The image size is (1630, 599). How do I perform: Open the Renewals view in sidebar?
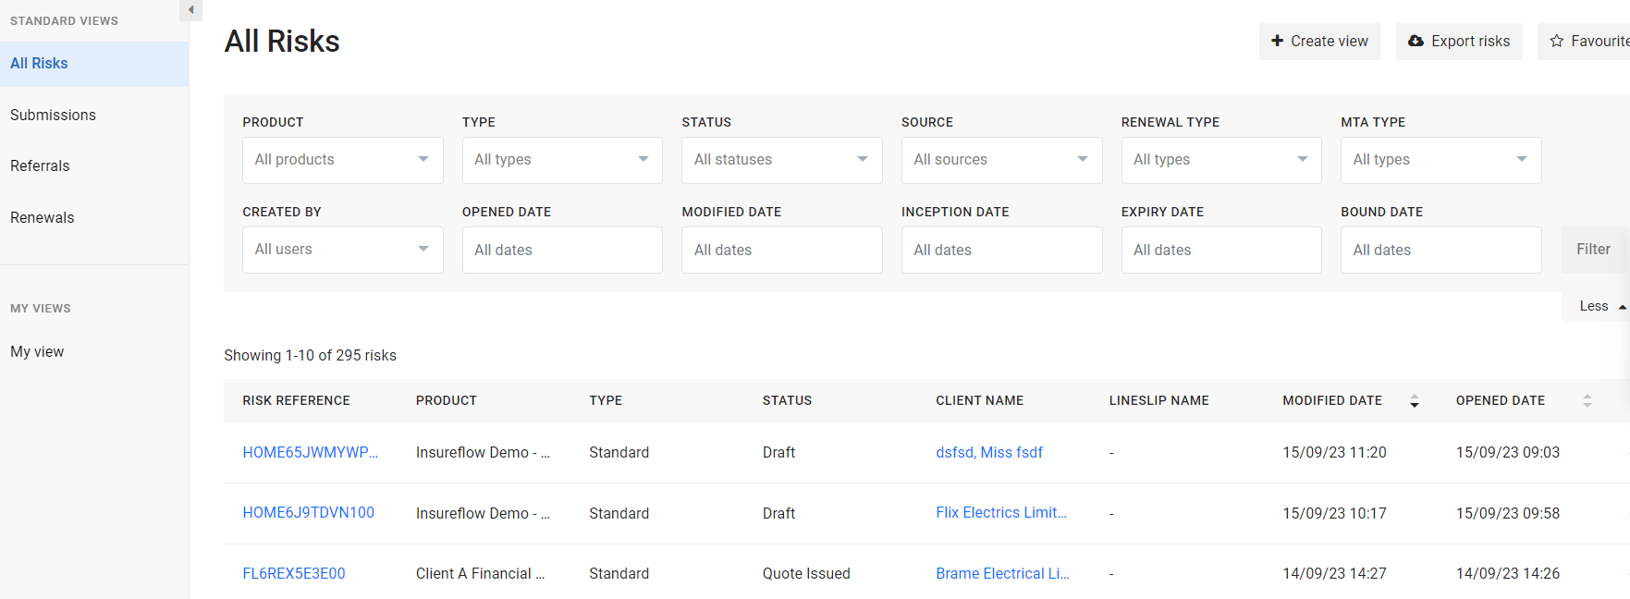42,217
